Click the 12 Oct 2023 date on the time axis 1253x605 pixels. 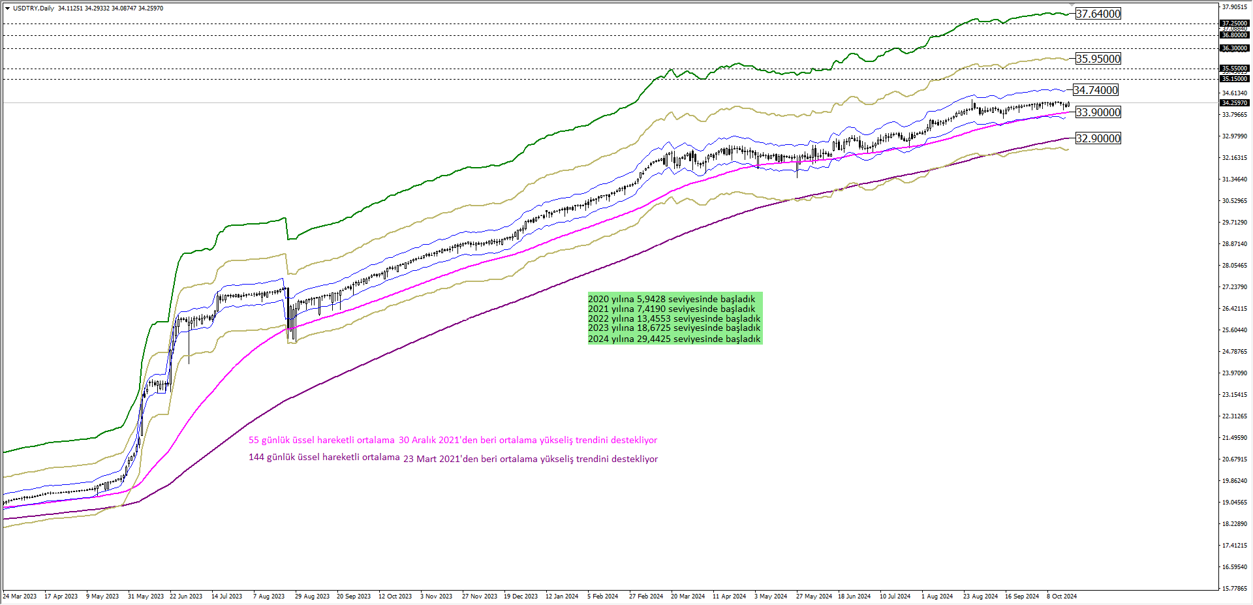[395, 597]
